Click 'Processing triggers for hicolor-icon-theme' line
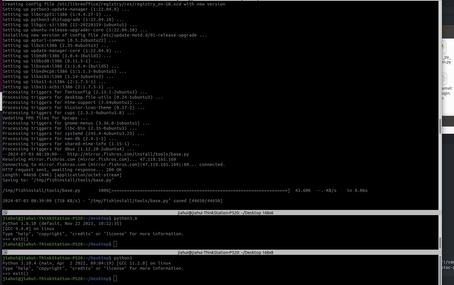The image size is (454, 285). coord(74,108)
